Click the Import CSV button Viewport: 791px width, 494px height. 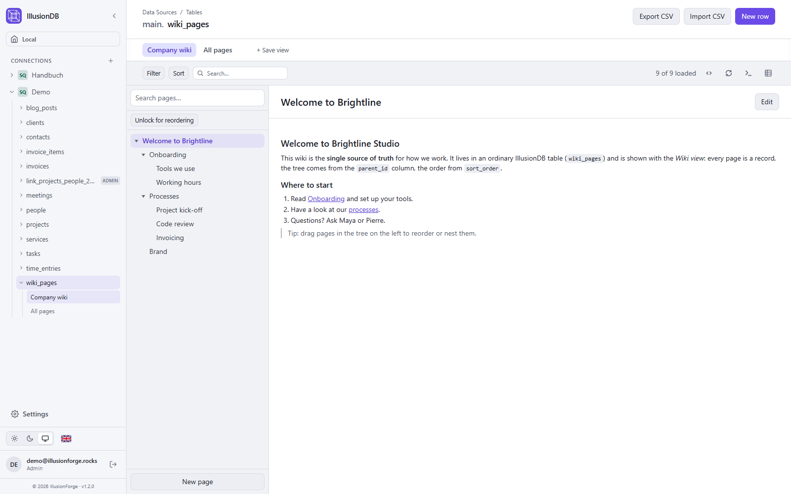[707, 16]
